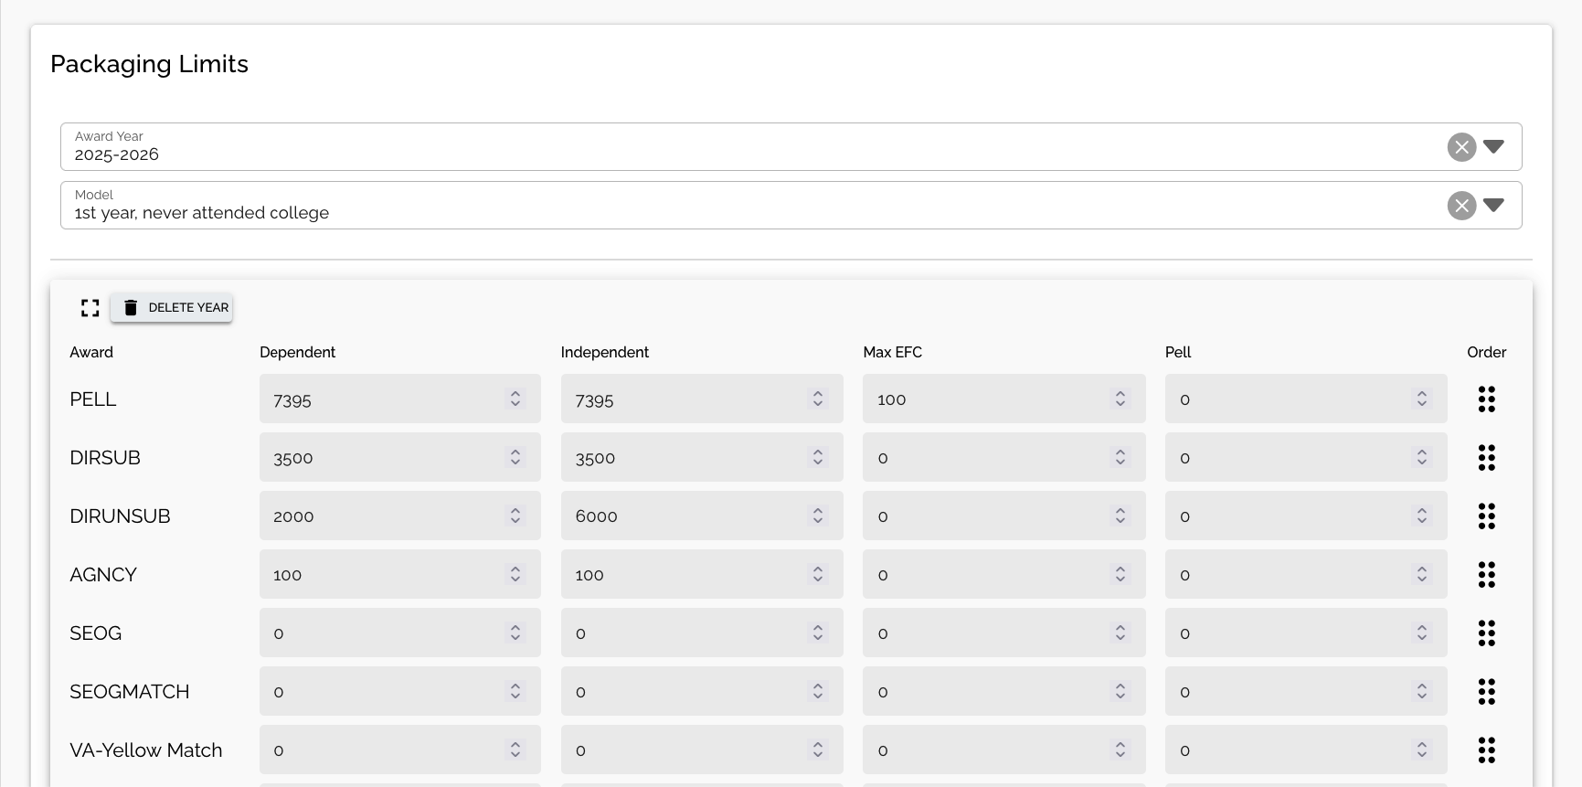Clear the Model field selection
The height and width of the screenshot is (787, 1582).
point(1461,206)
